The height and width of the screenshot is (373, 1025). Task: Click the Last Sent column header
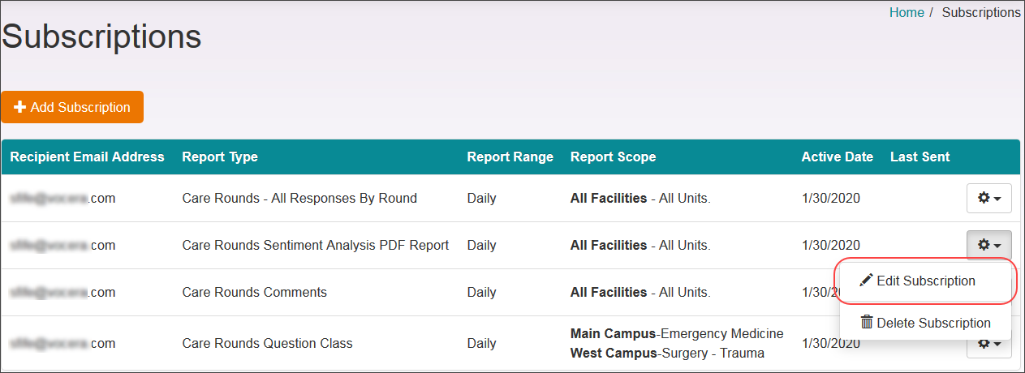(919, 157)
